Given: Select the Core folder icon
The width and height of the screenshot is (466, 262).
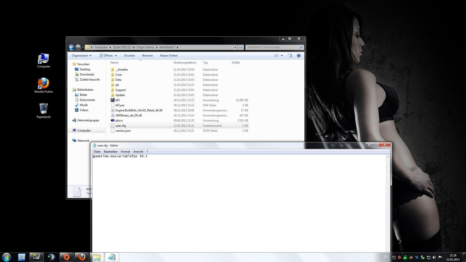Looking at the screenshot, I should pos(112,75).
